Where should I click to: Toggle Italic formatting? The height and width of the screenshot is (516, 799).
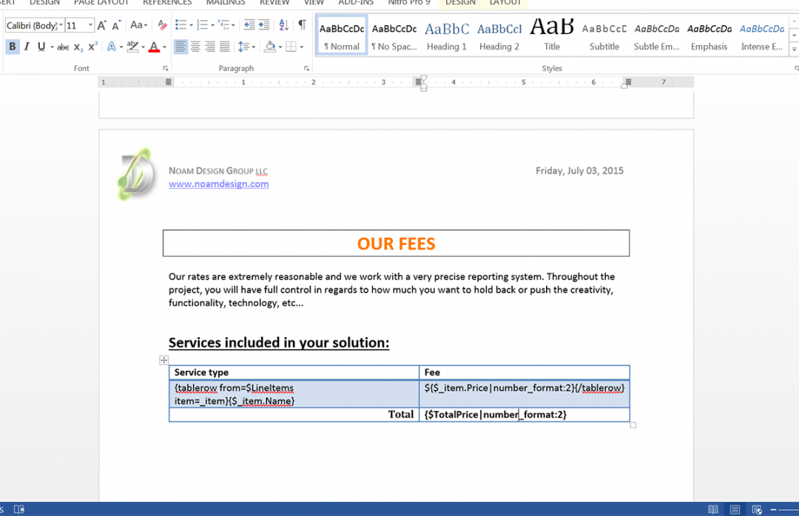[x=27, y=47]
